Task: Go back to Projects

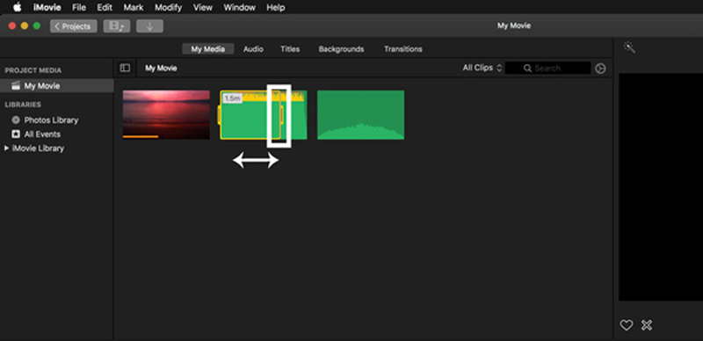Action: (x=74, y=26)
